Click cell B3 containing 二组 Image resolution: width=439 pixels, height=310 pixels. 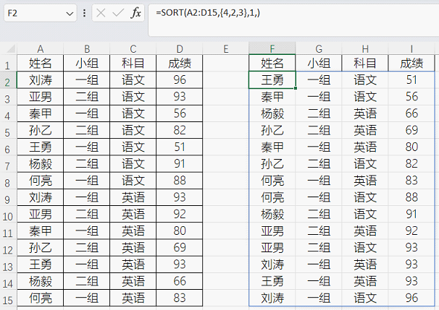click(87, 97)
